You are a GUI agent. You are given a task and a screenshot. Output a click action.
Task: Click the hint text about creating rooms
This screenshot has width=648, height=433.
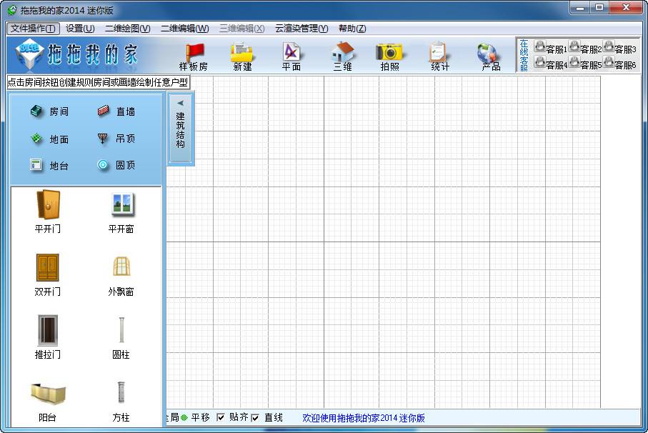99,82
